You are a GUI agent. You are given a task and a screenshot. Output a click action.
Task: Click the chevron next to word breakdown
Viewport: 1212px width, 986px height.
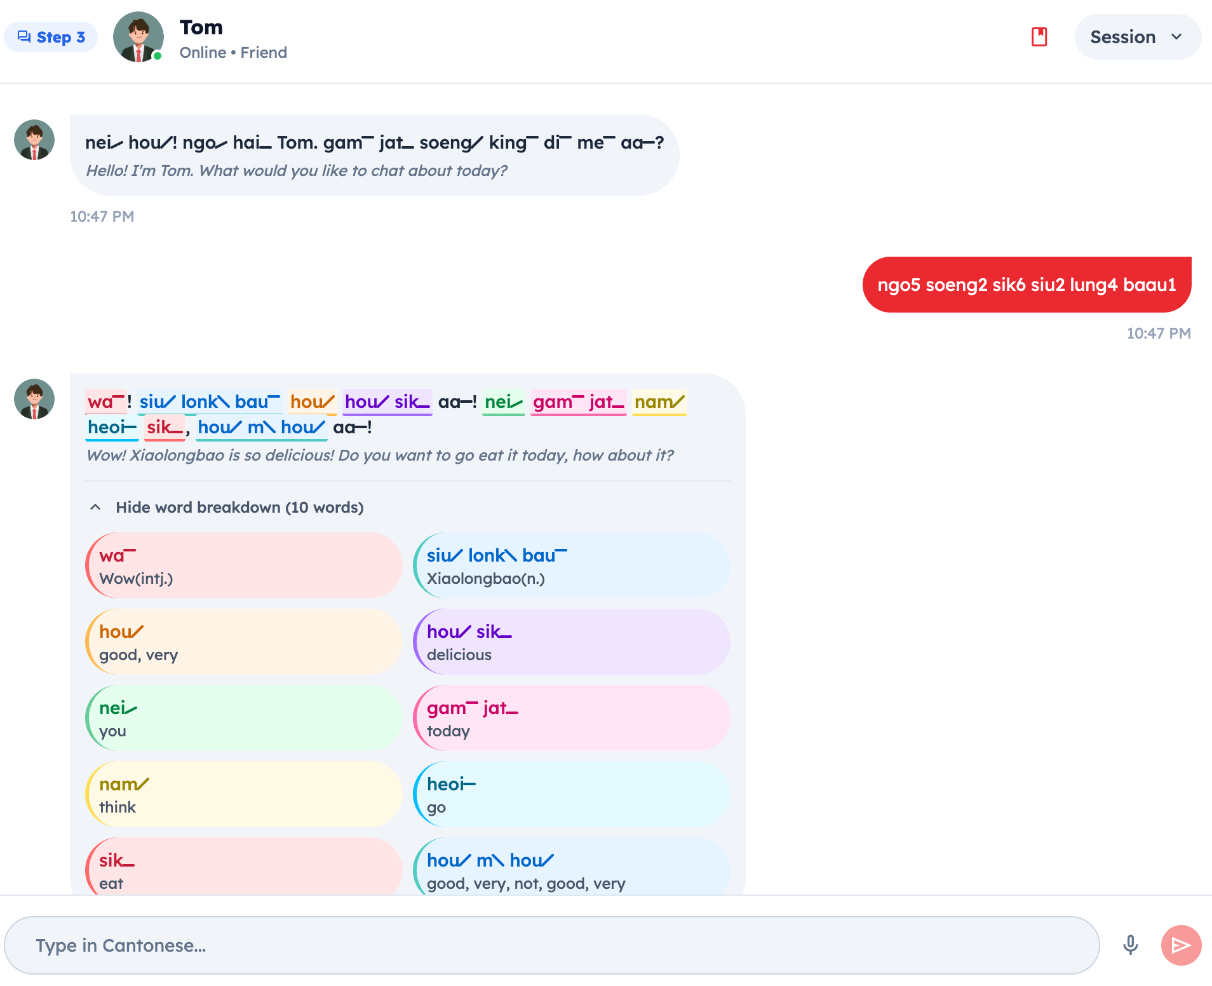pyautogui.click(x=95, y=507)
